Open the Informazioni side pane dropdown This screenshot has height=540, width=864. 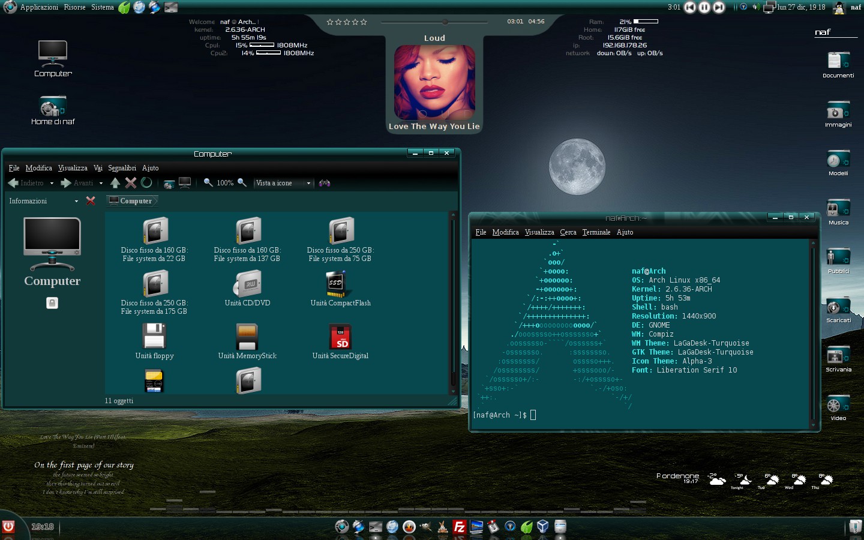pyautogui.click(x=76, y=201)
